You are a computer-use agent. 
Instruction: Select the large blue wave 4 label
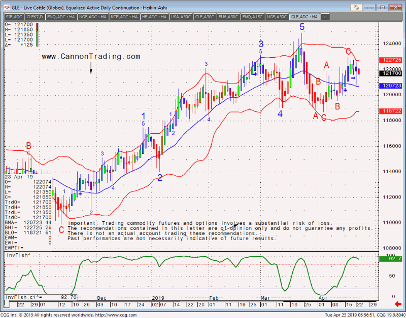(280, 114)
